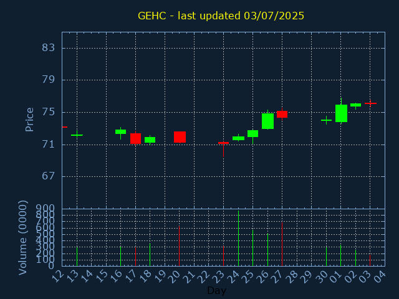Select the day label 04 on the x-axis
The image size is (399, 299).
380,277
